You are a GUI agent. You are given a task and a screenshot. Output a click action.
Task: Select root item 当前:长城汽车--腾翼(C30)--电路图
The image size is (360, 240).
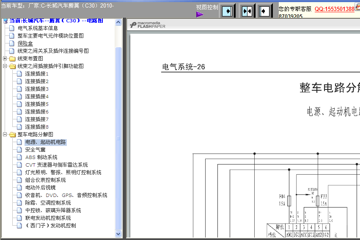tap(56, 21)
